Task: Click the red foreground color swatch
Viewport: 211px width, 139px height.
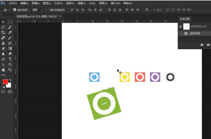Action: [5, 82]
